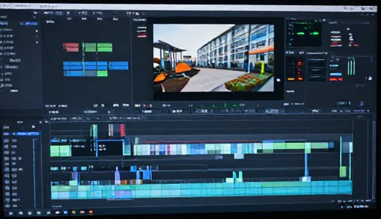Screen dimensions: 381x219
Task: Select the orange clips on lower audio track
Action: point(132,182)
